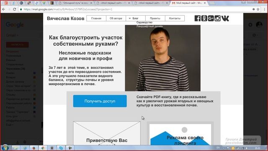Open the Odnoklassniki social icon
Screen dimensions: 268x151
pos(204,18)
